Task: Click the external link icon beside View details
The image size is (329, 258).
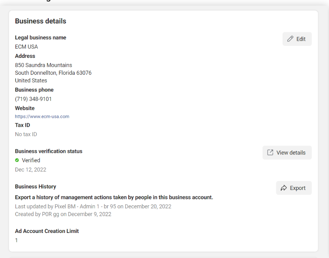Action: (270, 153)
